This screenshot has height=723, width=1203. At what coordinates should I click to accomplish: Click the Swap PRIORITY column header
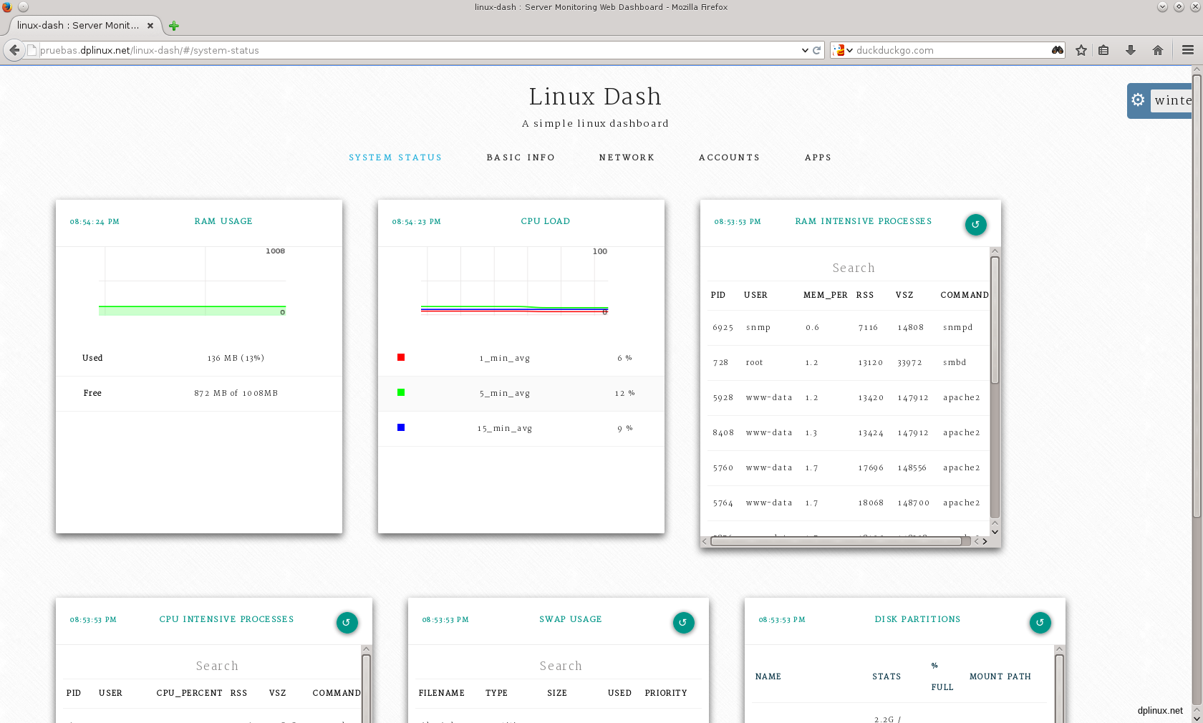(x=666, y=693)
